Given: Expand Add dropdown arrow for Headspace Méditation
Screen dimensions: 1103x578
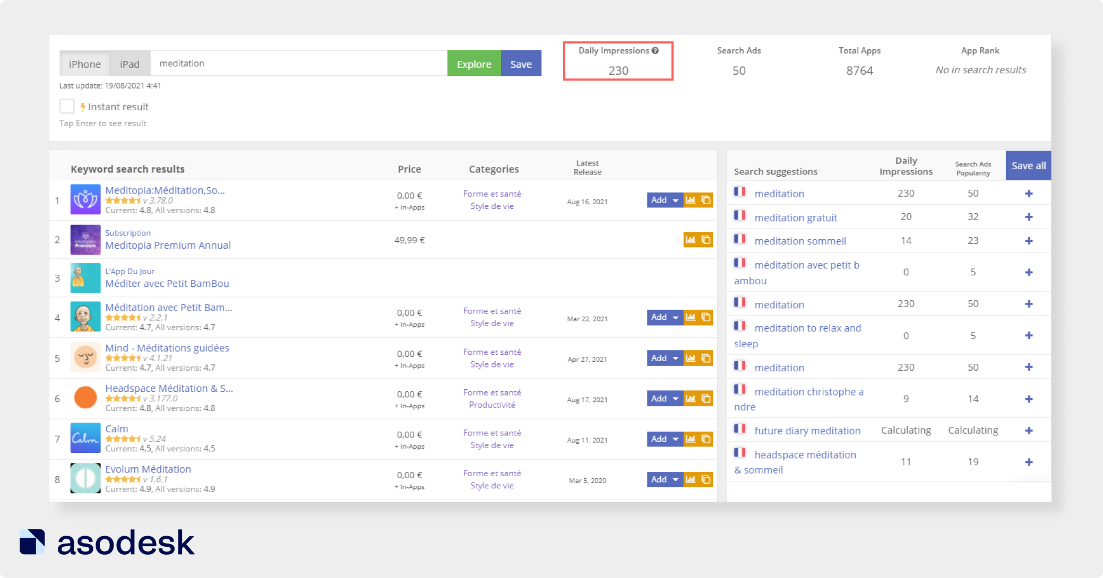Looking at the screenshot, I should 675,398.
